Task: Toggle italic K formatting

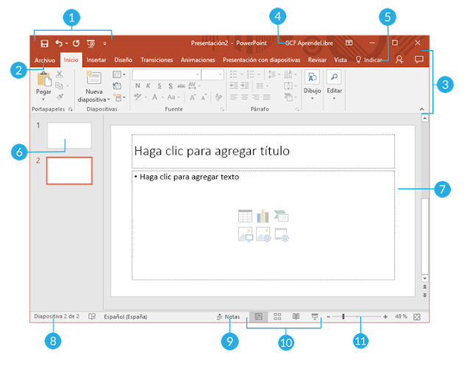Action: [x=148, y=86]
